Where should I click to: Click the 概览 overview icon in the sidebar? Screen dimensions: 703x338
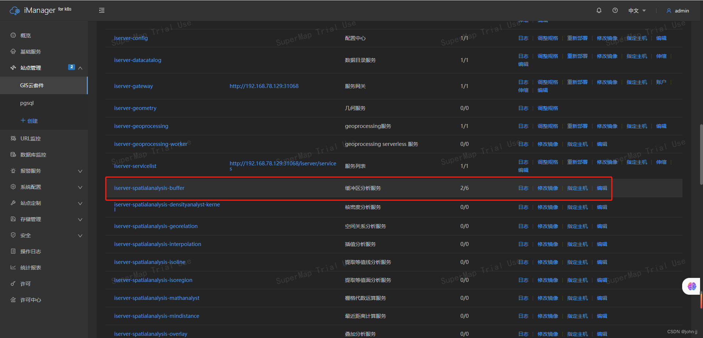[x=13, y=35]
